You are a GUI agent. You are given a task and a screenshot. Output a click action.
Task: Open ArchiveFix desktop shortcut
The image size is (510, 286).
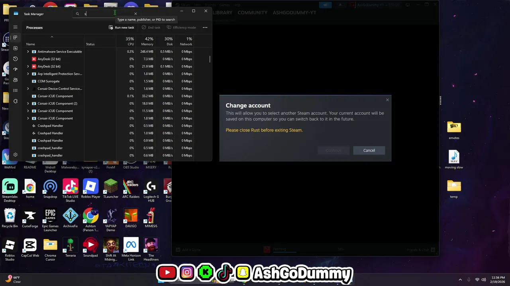pyautogui.click(x=71, y=218)
